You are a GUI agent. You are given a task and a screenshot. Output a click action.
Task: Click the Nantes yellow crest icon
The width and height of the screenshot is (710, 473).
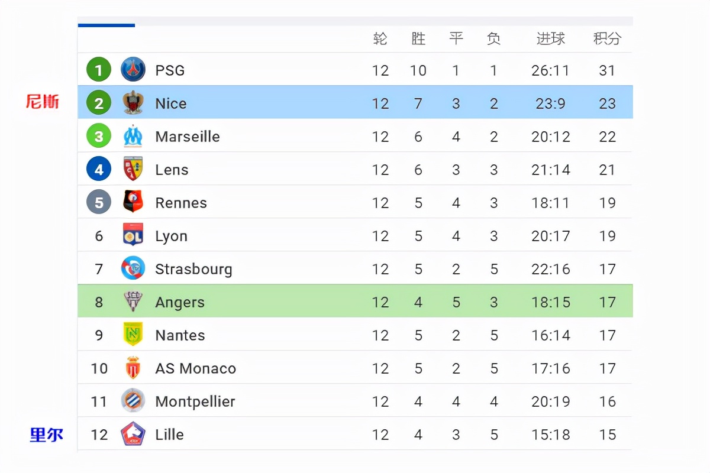pos(133,335)
